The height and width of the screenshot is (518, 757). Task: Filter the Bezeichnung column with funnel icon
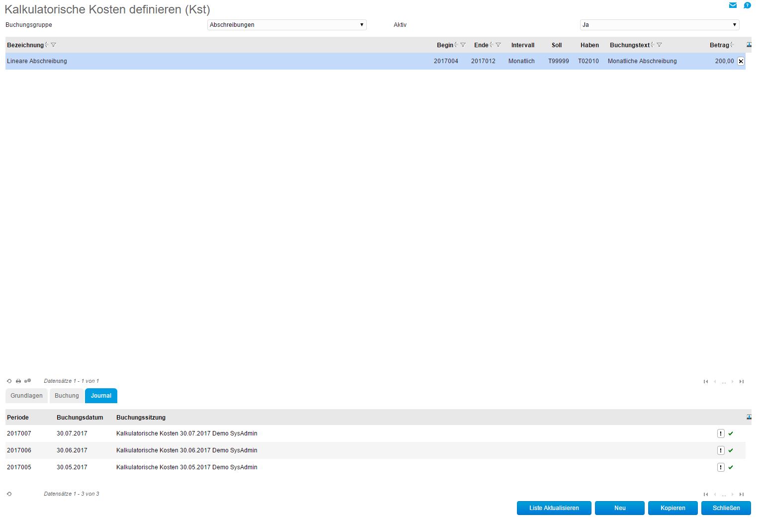pos(54,45)
